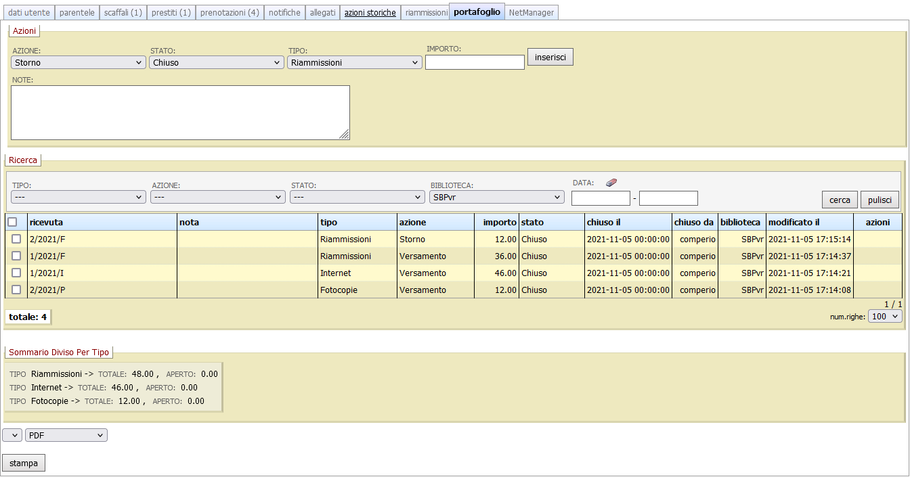This screenshot has height=477, width=910.
Task: Go to the azioni storiche tab
Action: tap(370, 12)
